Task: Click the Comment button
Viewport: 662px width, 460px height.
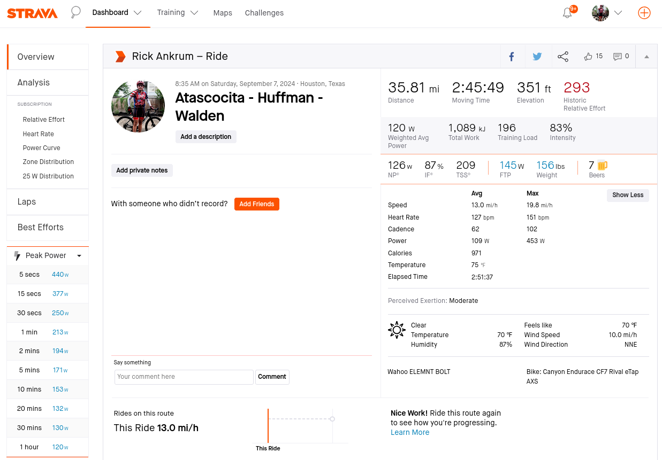Action: pos(272,377)
